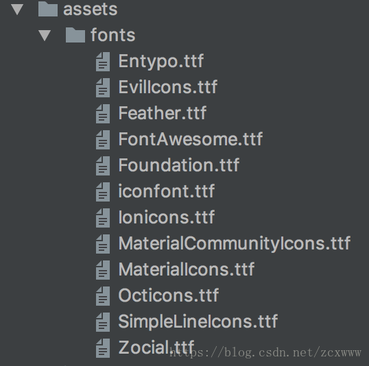
Task: Click the EvilIcons.ttf file icon
Action: click(x=103, y=88)
